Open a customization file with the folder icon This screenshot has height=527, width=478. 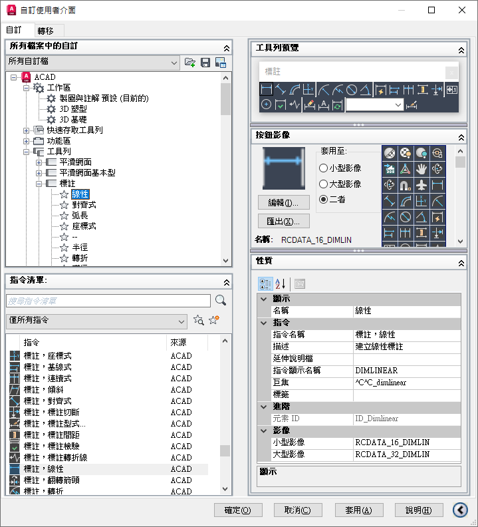tap(189, 63)
